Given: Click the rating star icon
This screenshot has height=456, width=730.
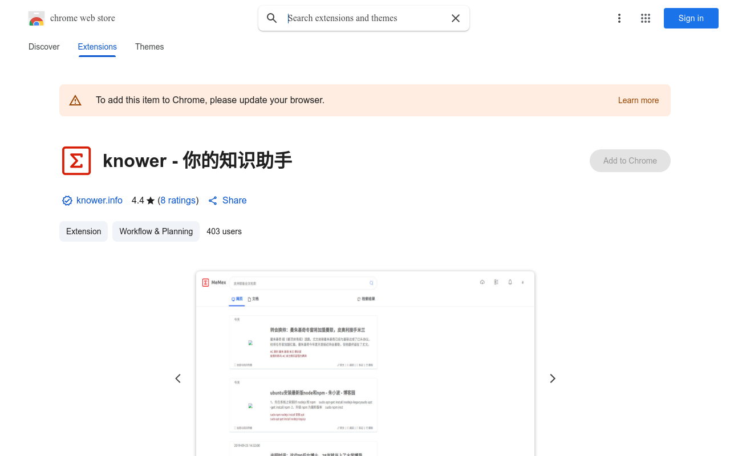Looking at the screenshot, I should coord(151,201).
